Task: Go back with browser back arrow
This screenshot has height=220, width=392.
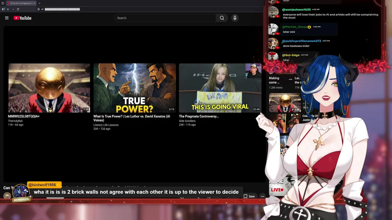Action: pyautogui.click(x=8, y=9)
